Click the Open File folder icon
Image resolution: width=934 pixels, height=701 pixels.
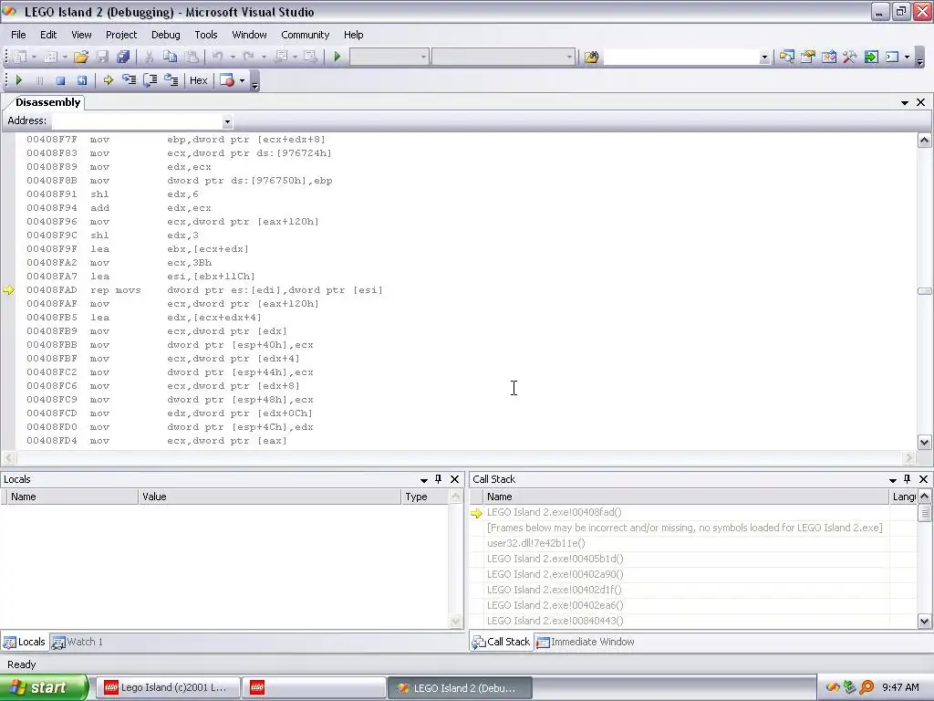[81, 57]
